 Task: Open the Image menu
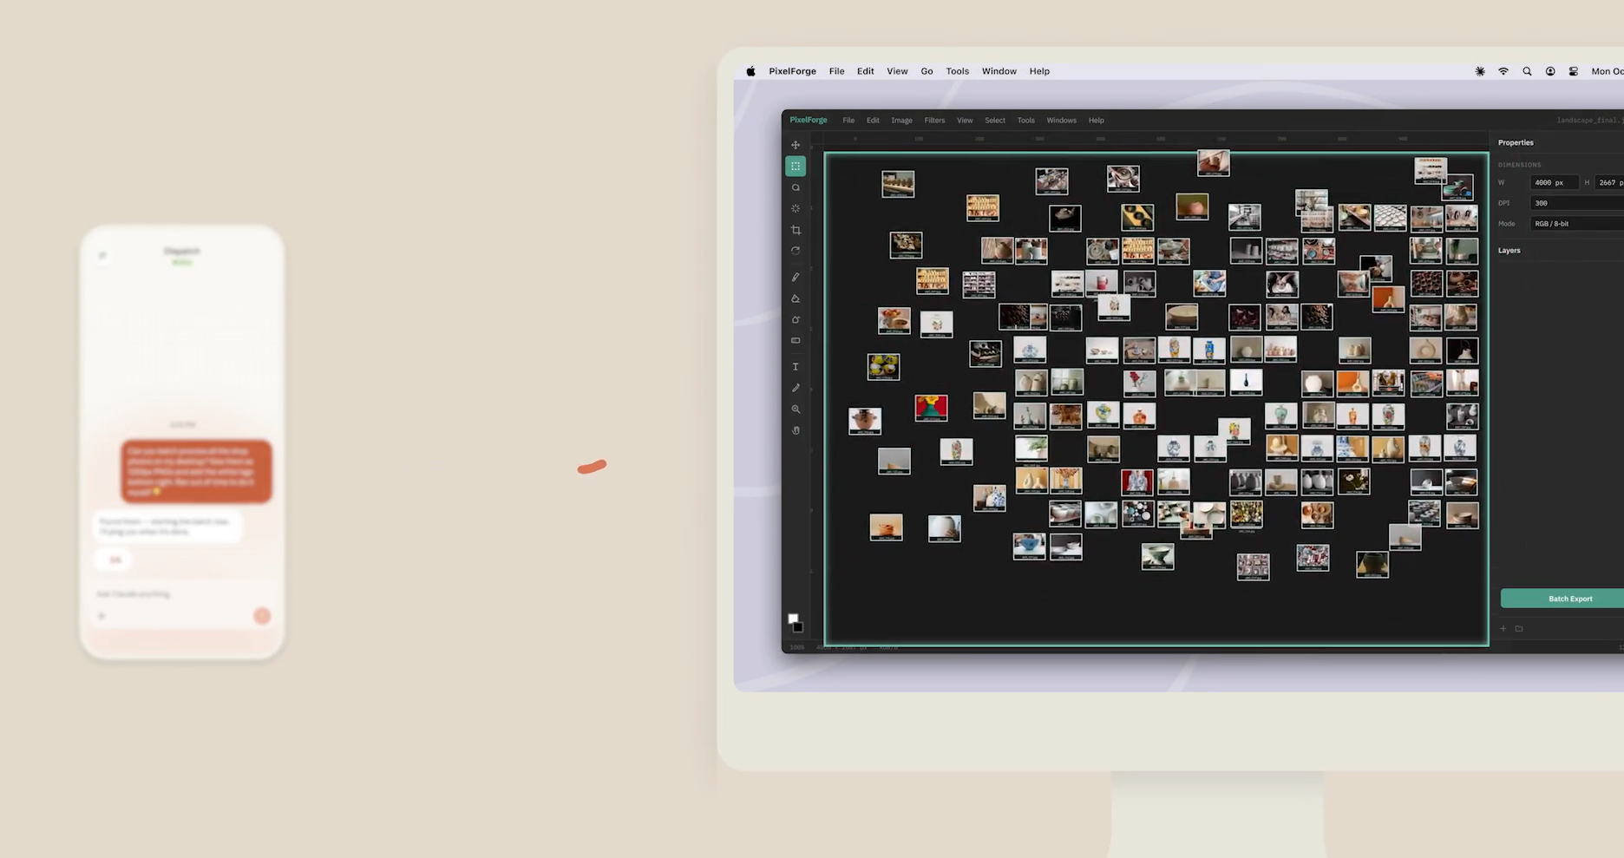(x=901, y=121)
